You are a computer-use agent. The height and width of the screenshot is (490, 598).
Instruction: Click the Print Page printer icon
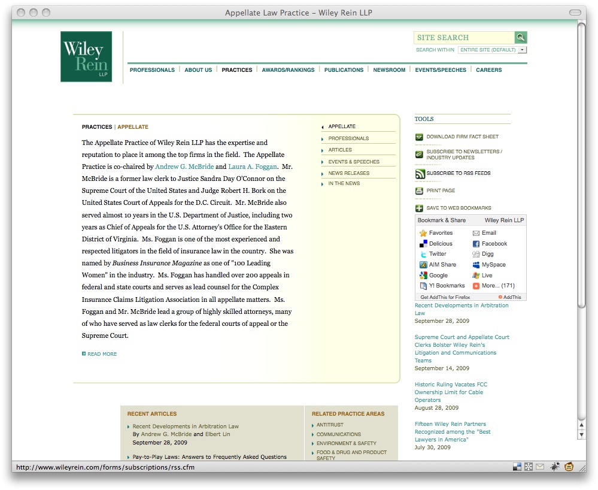420,191
